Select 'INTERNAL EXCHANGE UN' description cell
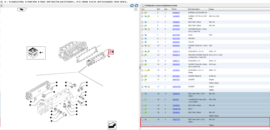The image size is (270, 130). pos(198,13)
